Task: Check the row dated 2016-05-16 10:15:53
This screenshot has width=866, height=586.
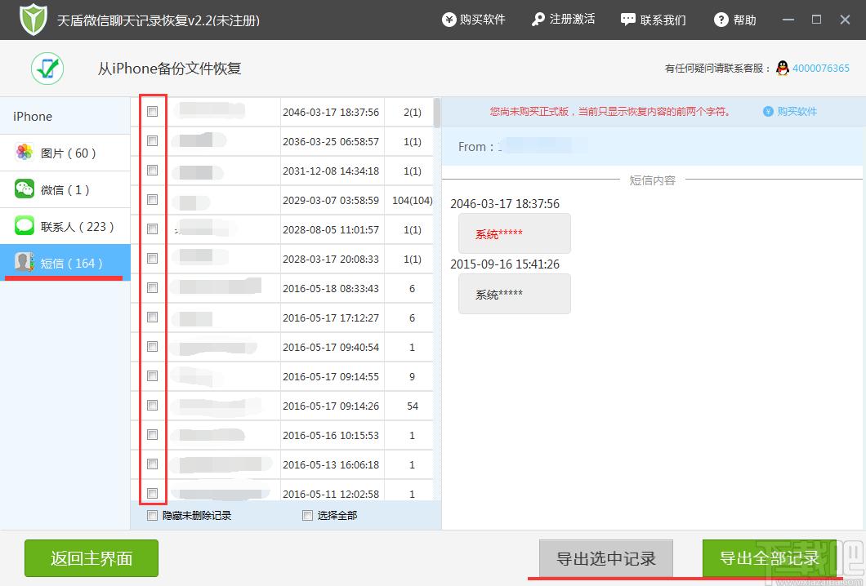Action: click(x=153, y=435)
